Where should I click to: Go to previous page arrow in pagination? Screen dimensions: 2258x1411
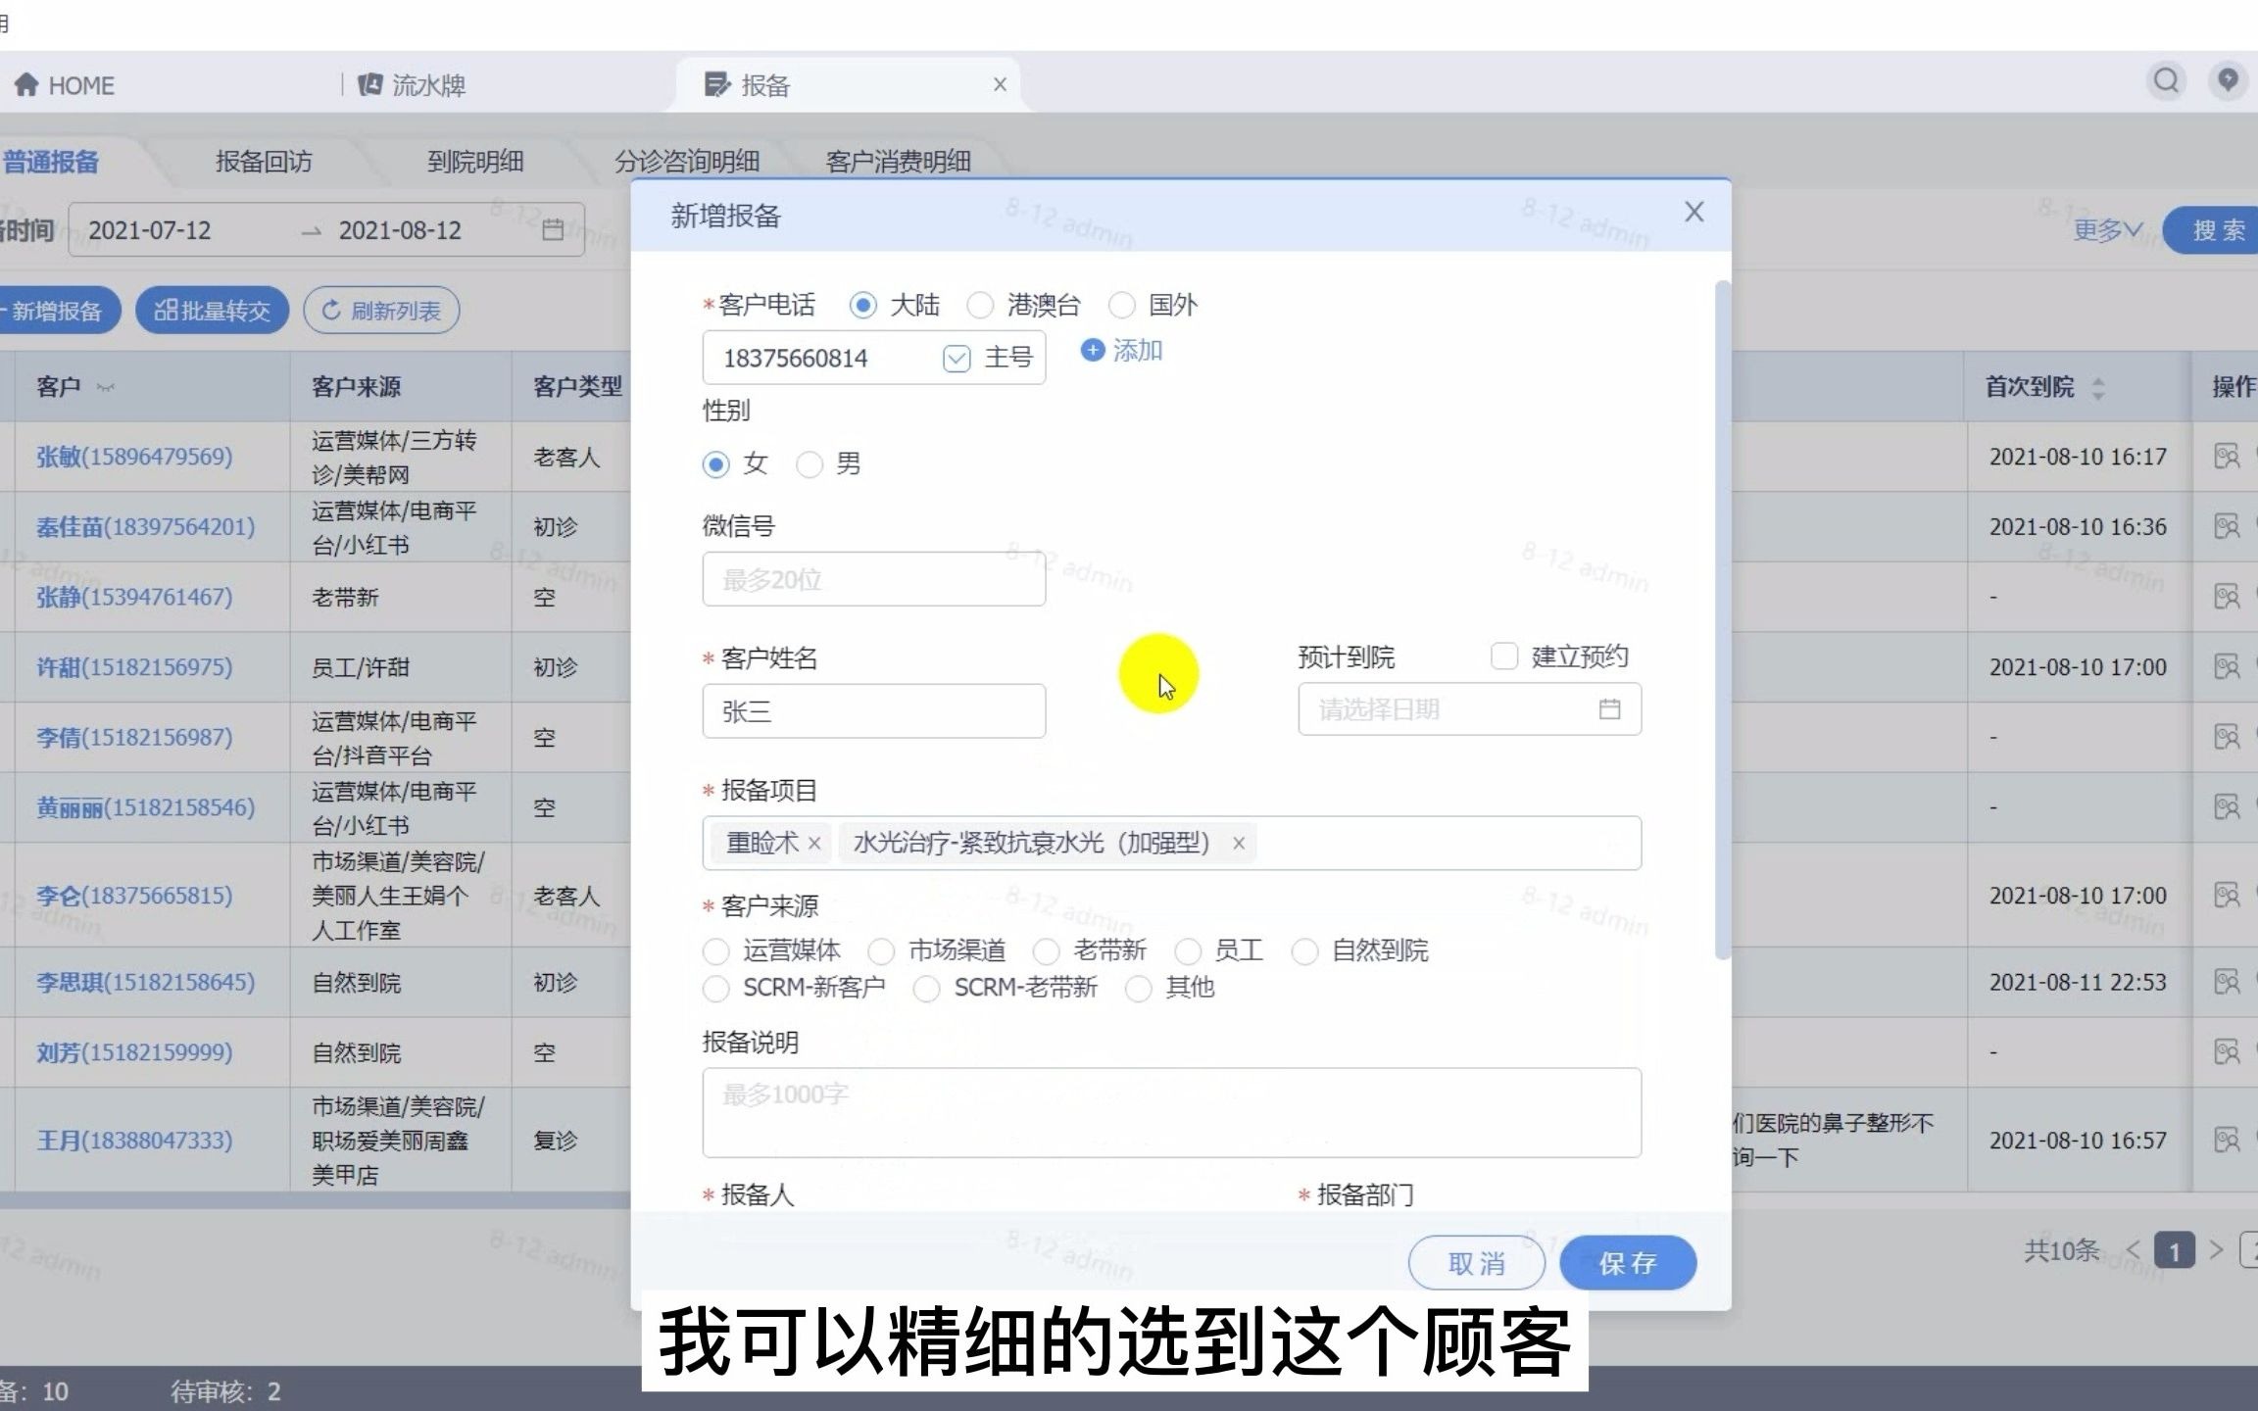pos(2133,1250)
